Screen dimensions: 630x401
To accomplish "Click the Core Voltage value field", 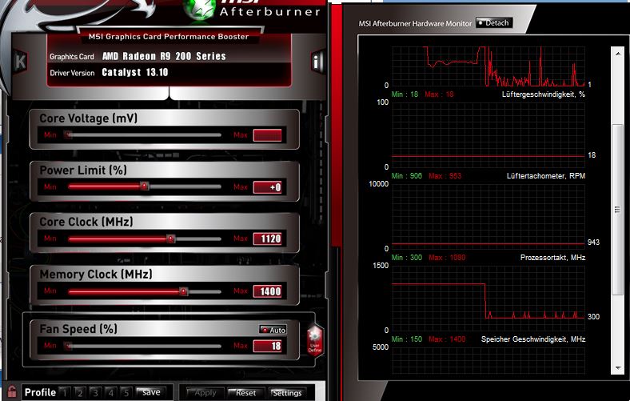I will coord(267,135).
